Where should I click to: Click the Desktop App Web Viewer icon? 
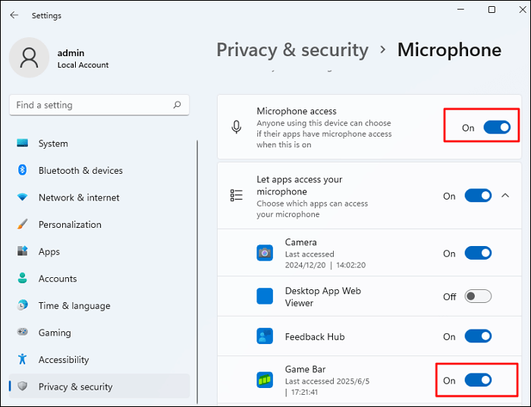pyautogui.click(x=265, y=296)
